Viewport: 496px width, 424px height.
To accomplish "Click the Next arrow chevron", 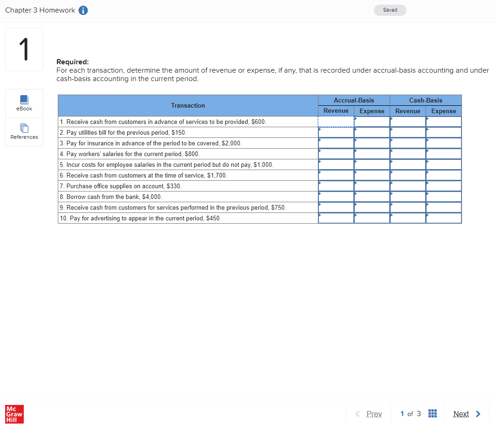I will (x=478, y=413).
